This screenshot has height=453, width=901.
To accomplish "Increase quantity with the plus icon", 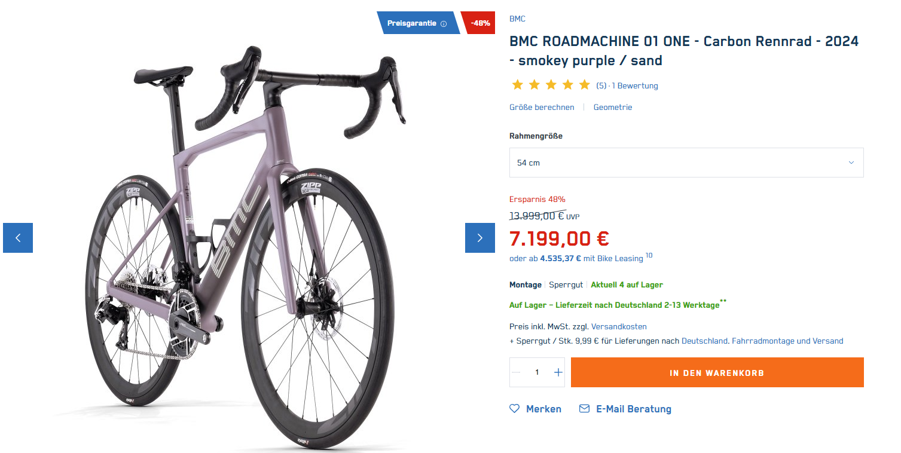I will pyautogui.click(x=558, y=372).
